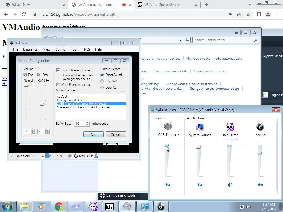Expand the Control Panel address bar dropdown

[x=181, y=40]
